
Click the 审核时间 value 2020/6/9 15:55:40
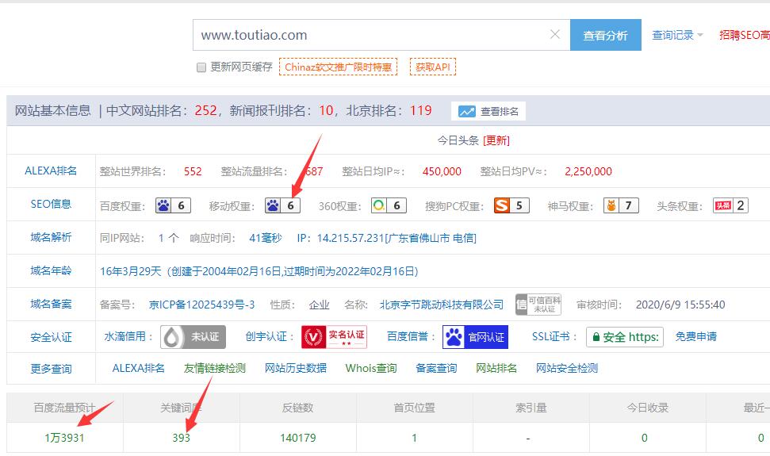(680, 305)
